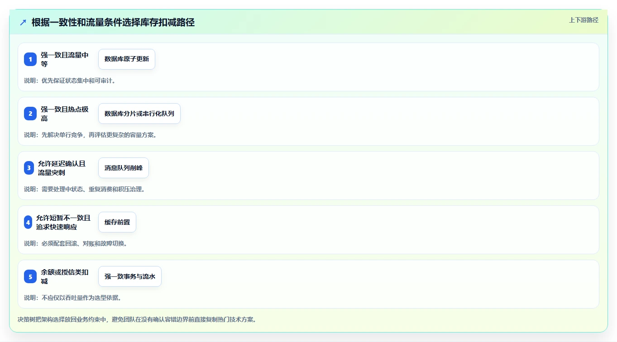Click the number 1 step badge
The height and width of the screenshot is (342, 617).
tap(30, 59)
